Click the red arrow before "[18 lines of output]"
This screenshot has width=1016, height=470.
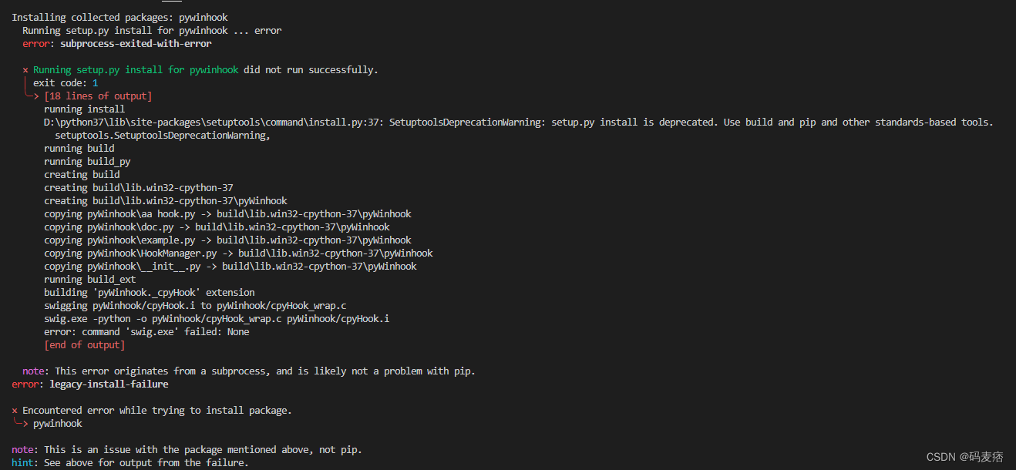(33, 96)
